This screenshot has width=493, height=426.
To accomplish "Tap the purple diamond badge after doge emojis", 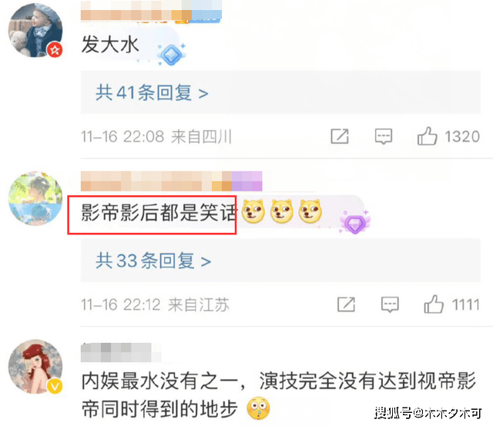I will tap(355, 222).
